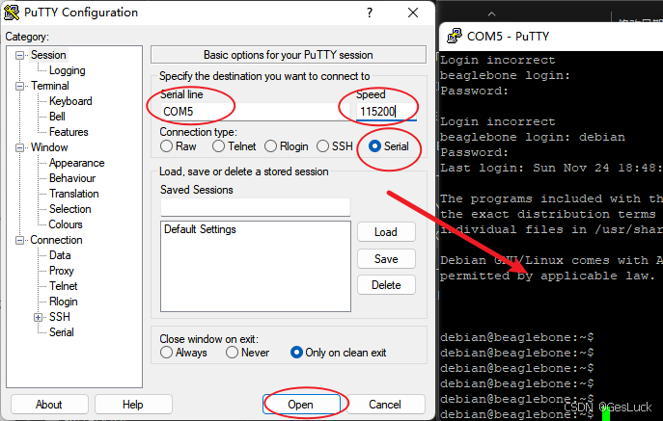This screenshot has width=663, height=421.
Task: Open the Colours category
Action: 66,224
